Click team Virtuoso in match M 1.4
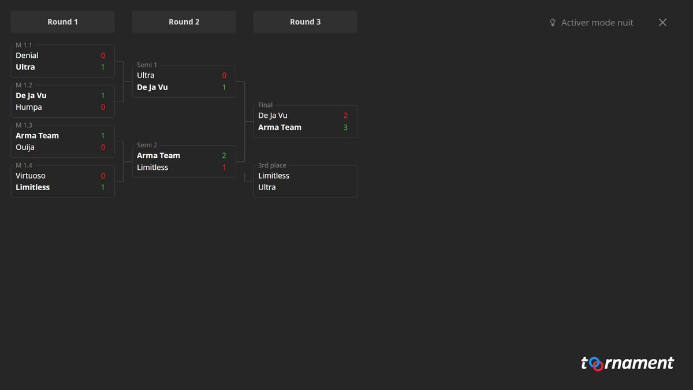Image resolution: width=693 pixels, height=390 pixels. coord(31,176)
